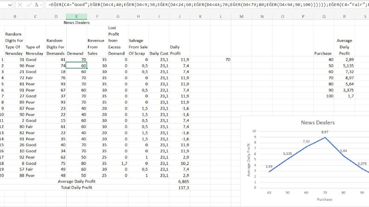369x207 pixels.
Task: Select column D header
Action: click(x=56, y=16)
